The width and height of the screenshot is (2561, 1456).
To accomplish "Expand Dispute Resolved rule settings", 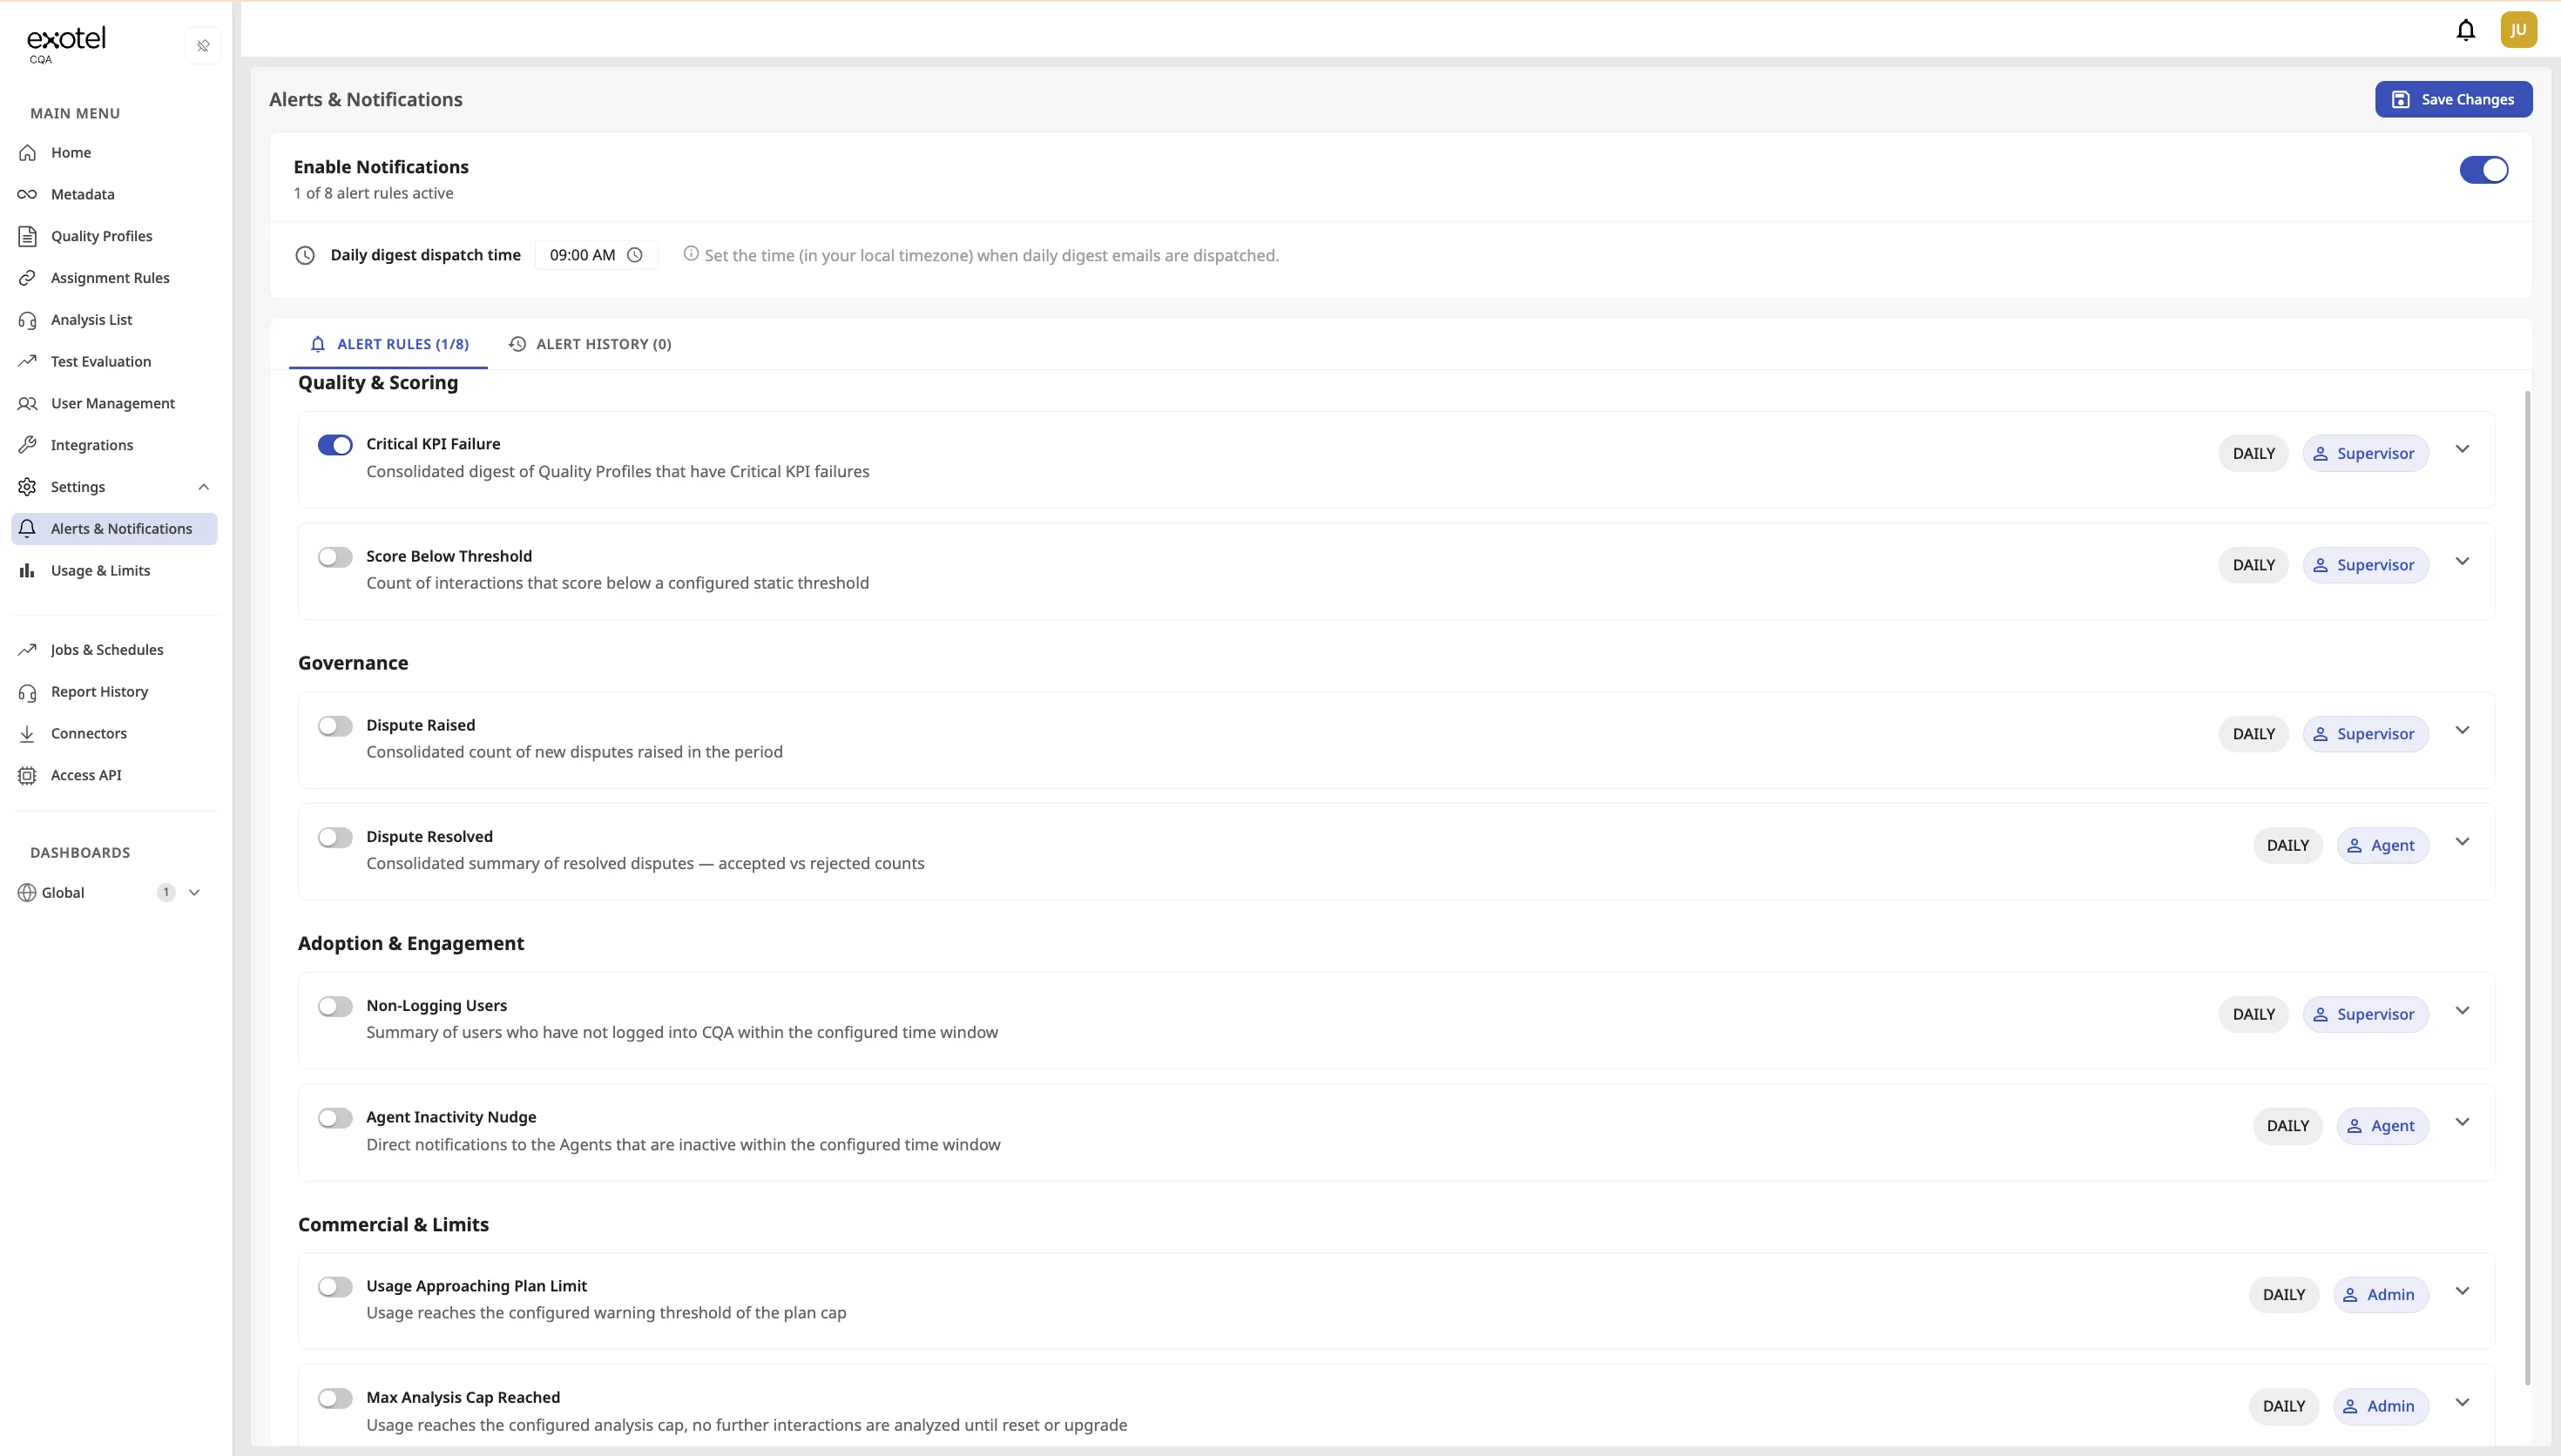I will pyautogui.click(x=2462, y=841).
